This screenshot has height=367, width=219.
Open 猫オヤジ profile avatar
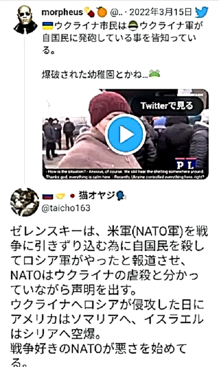25,202
